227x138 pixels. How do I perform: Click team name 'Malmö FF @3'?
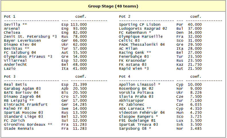pyautogui.click(x=17, y=109)
